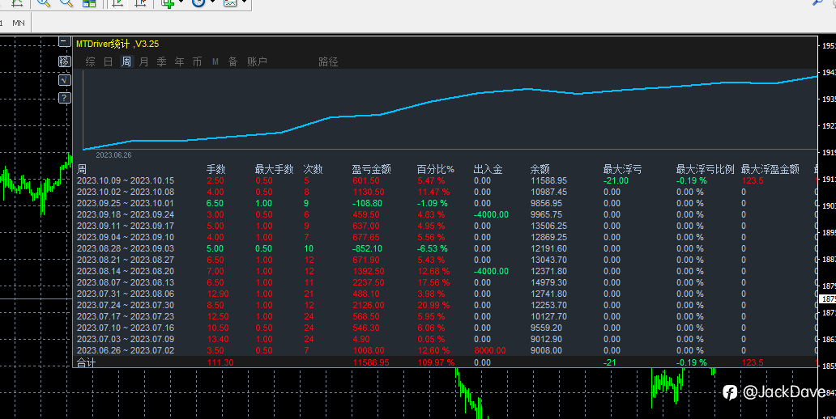Image resolution: width=836 pixels, height=419 pixels.
Task: Click the 次数 column header
Action: [313, 169]
